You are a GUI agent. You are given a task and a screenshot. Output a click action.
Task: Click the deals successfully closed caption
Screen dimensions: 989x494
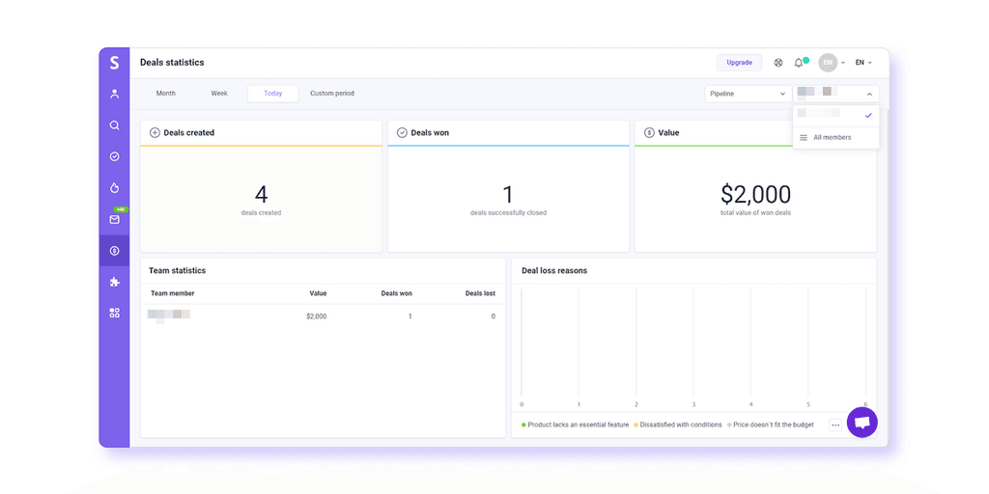pos(508,213)
